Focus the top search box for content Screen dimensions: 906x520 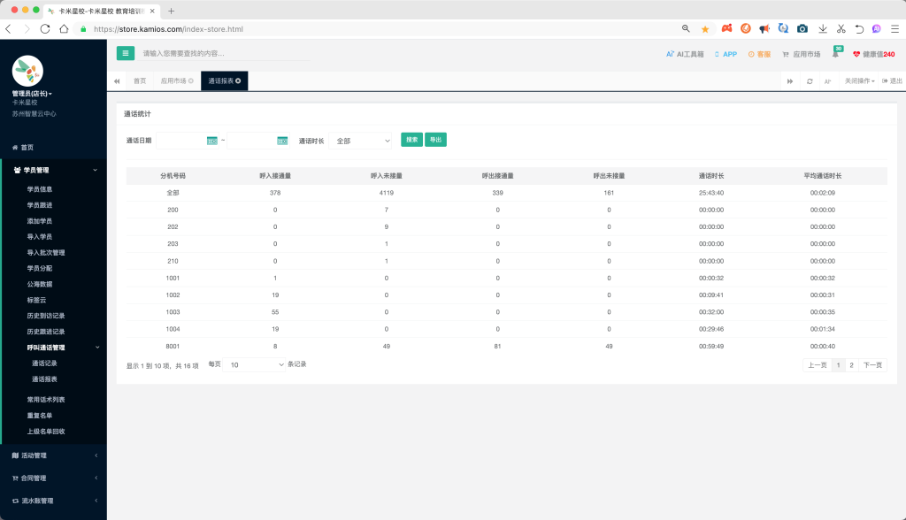click(x=226, y=53)
